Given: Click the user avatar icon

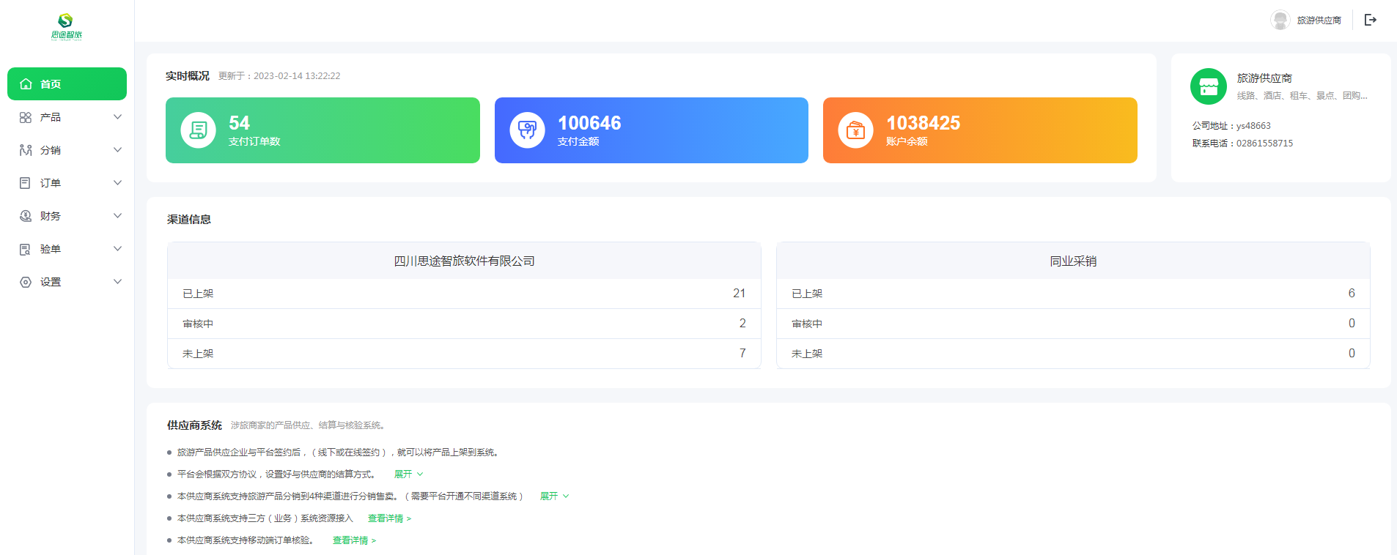Looking at the screenshot, I should click(1280, 20).
